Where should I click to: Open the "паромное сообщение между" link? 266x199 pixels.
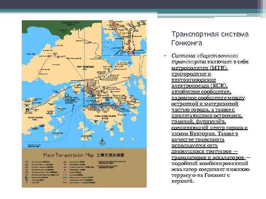coord(208,98)
